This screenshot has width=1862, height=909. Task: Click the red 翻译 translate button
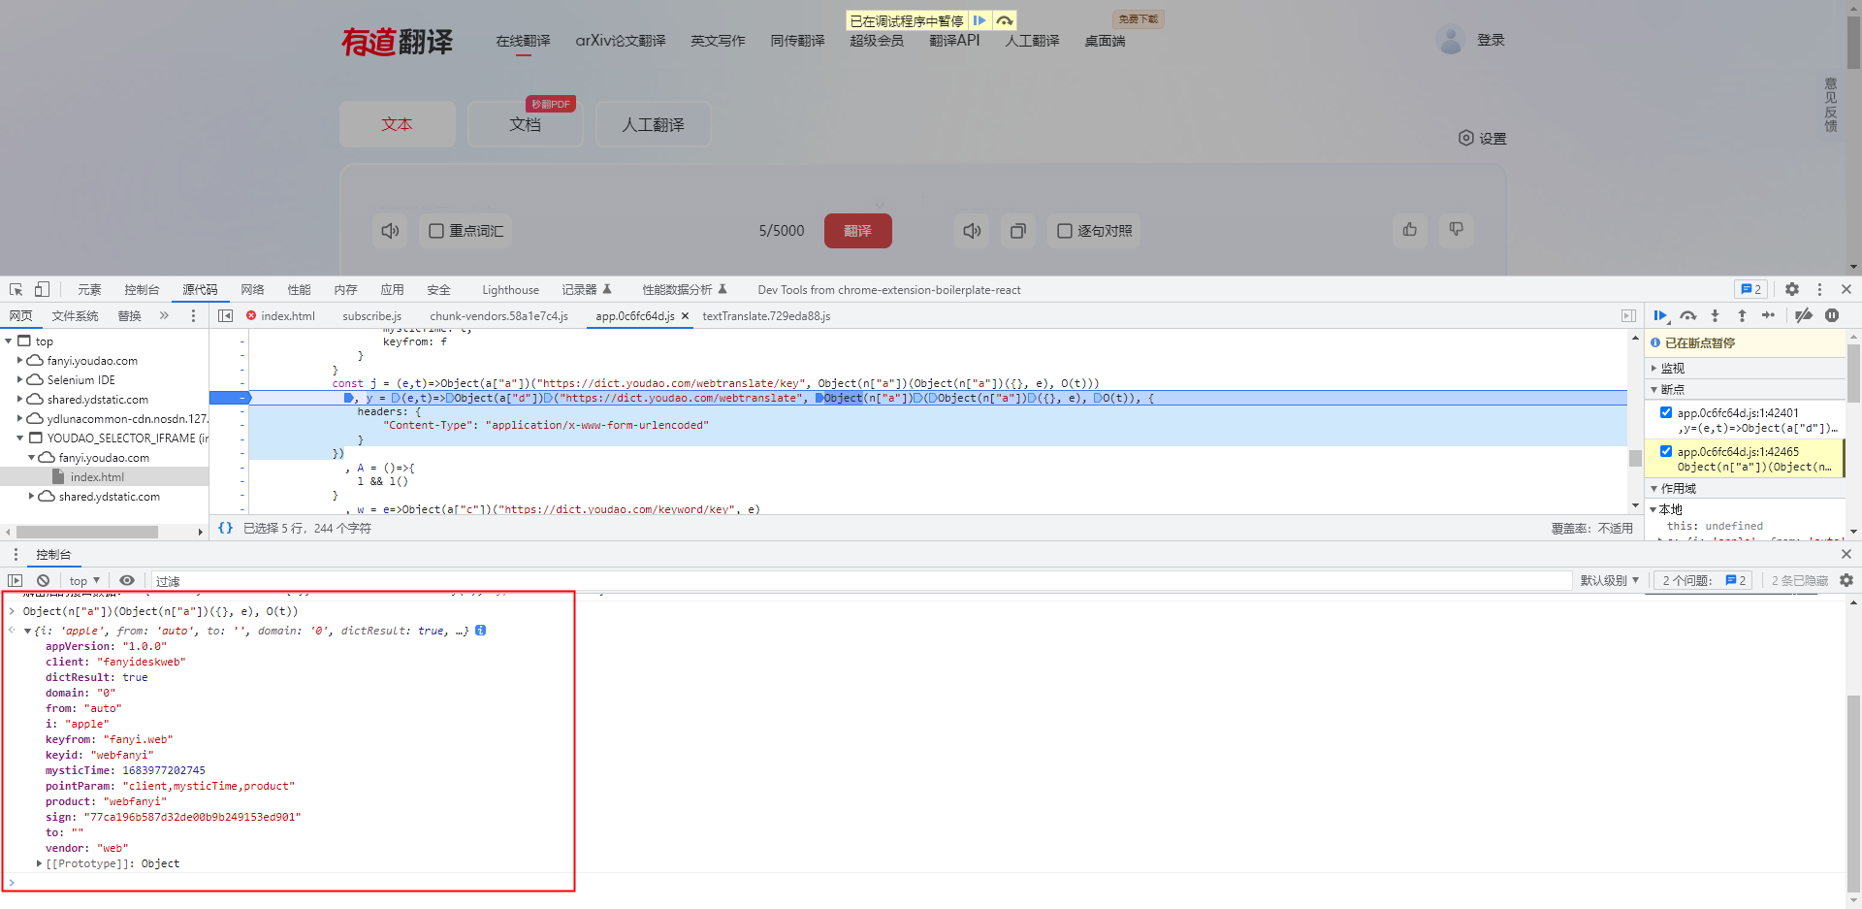(x=857, y=231)
